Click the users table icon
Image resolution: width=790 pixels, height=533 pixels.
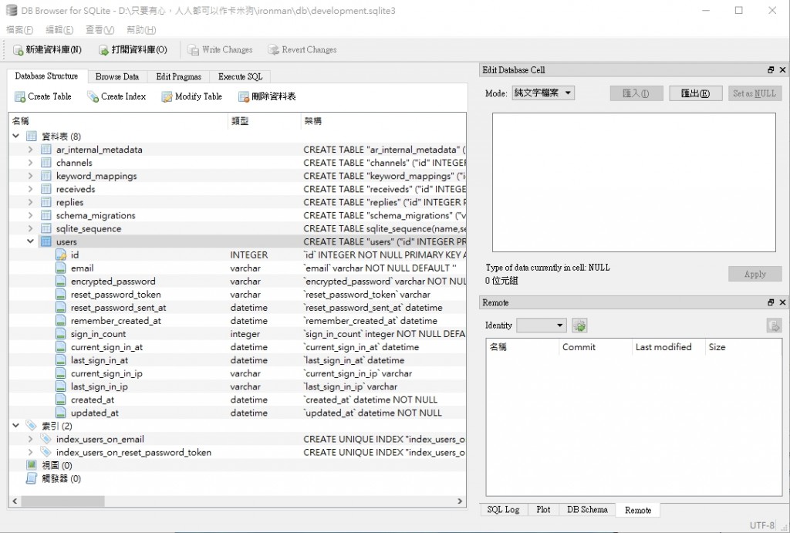[x=46, y=241]
